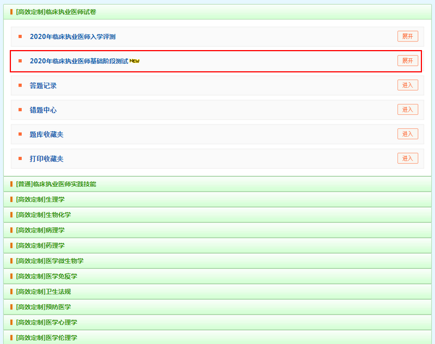Open 2020年临床执业医师基础阶段测试 link
This screenshot has height=344, width=435.
(79, 62)
